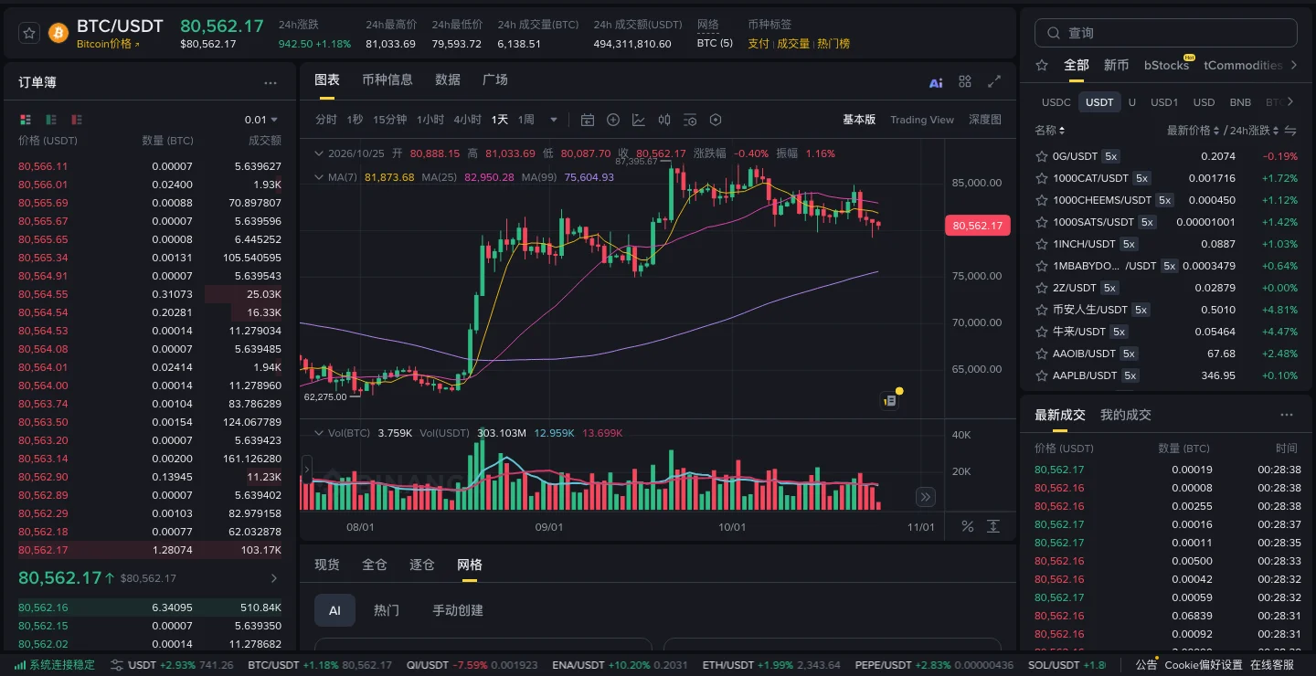The height and width of the screenshot is (676, 1316).
Task: Show only sell orders in order book
Action: click(77, 120)
